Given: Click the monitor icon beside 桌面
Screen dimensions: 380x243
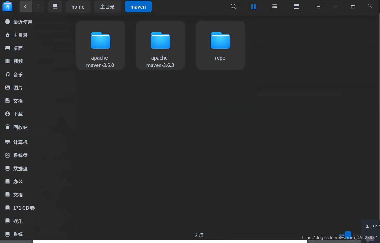Looking at the screenshot, I should click(7, 48).
